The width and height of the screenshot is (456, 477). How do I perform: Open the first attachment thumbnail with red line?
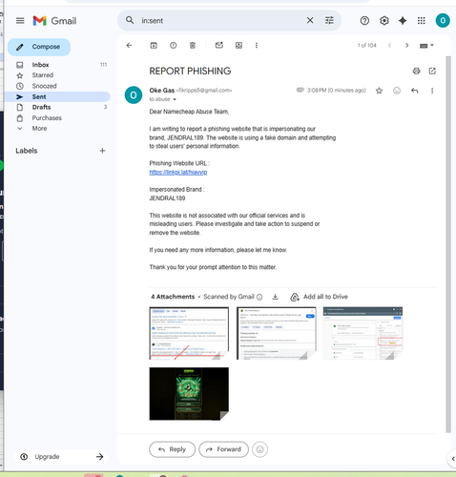[189, 333]
